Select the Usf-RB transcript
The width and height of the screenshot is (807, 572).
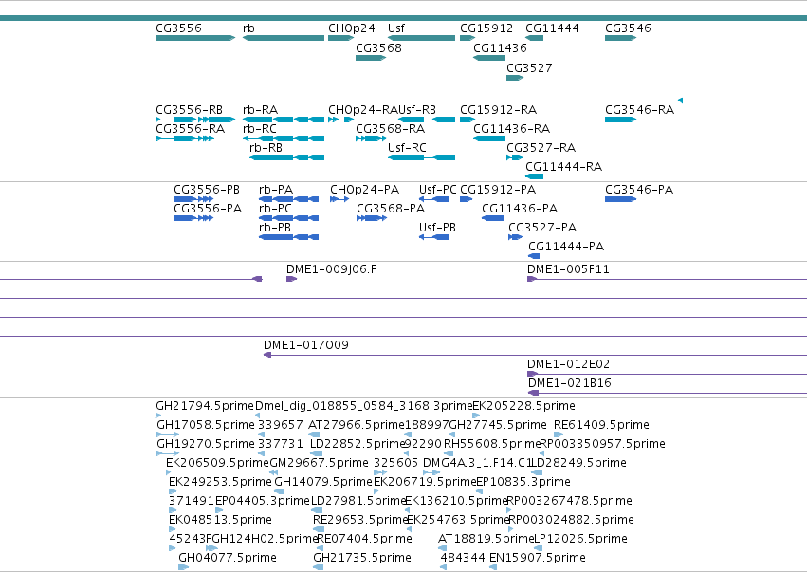tap(427, 120)
